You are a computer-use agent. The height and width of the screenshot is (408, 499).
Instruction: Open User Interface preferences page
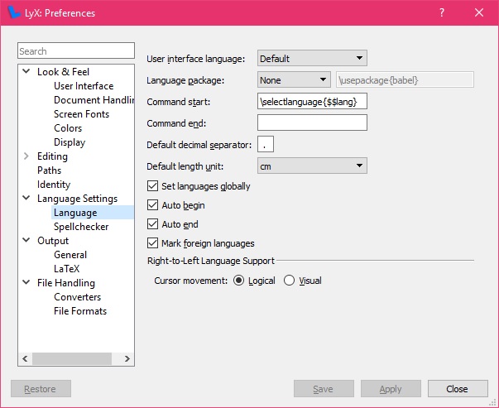(84, 86)
